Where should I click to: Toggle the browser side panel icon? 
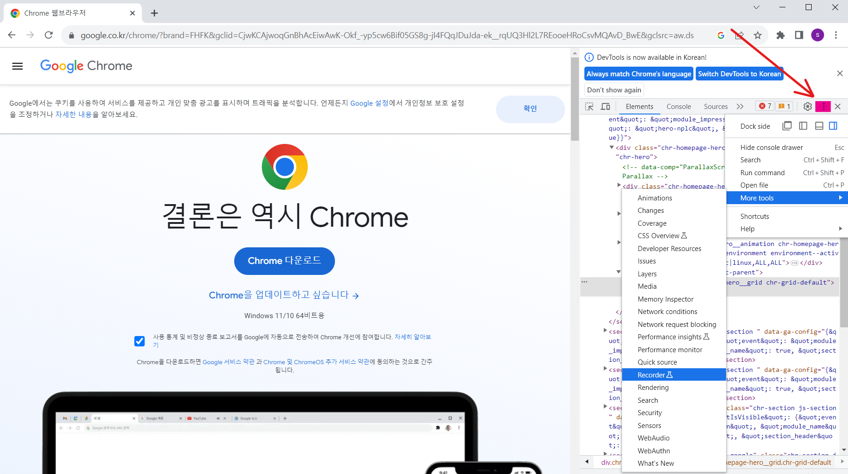tap(799, 35)
